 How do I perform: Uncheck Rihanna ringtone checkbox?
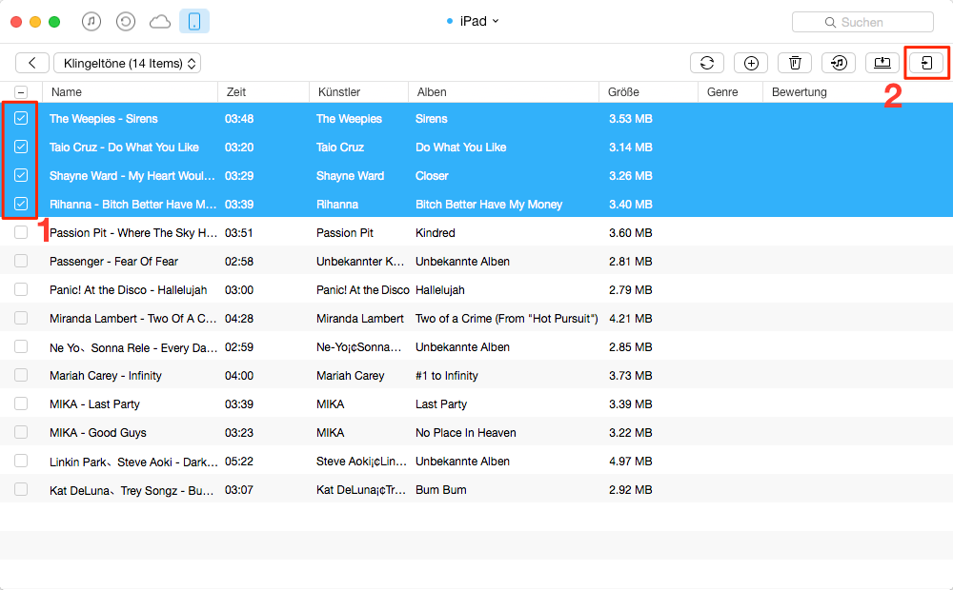tap(21, 204)
